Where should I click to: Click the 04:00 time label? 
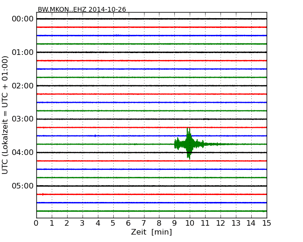tap(23, 153)
